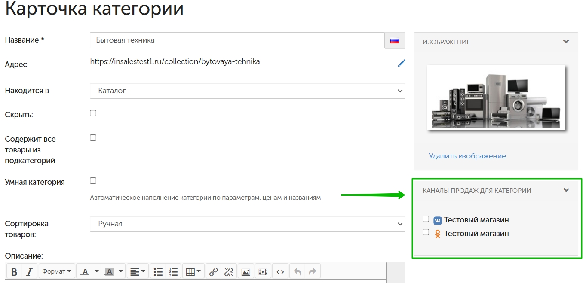The height and width of the screenshot is (283, 586).
Task: Remove hyperlink with unlink icon
Action: [x=228, y=271]
